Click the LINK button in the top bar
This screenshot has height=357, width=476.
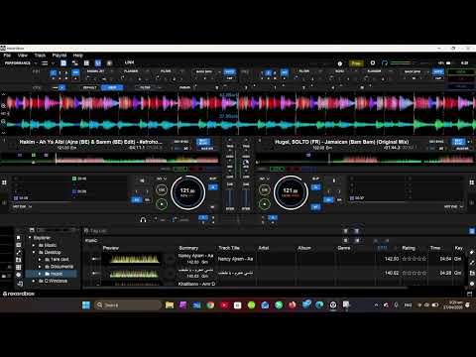130,62
